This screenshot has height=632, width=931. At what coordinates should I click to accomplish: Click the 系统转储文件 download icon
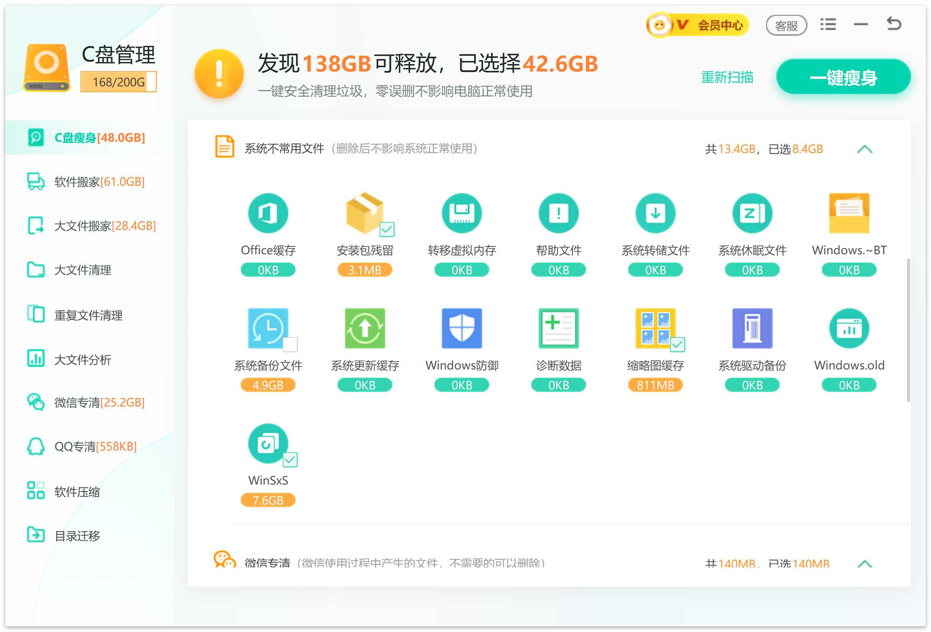point(655,213)
